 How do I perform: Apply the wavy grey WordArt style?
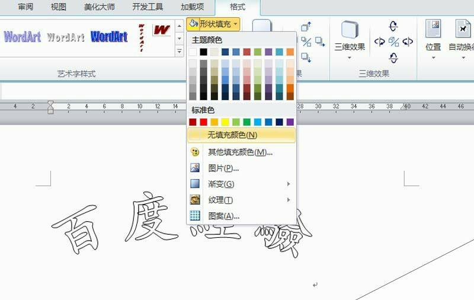pos(66,37)
